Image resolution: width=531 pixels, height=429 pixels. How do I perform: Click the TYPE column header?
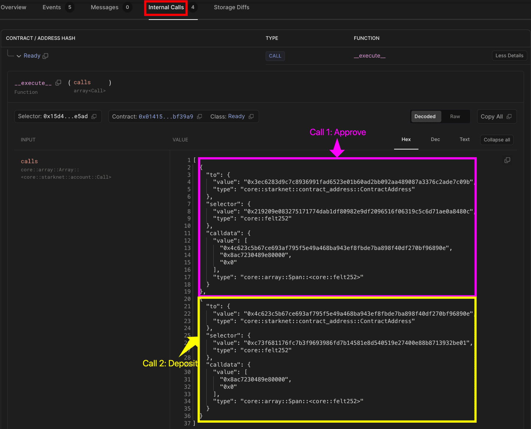click(272, 38)
